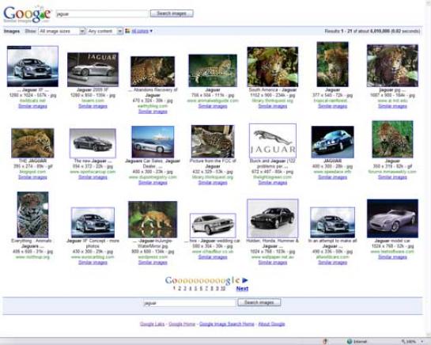Click the Google Similar Images logo
This screenshot has height=345, width=431.
(27, 13)
